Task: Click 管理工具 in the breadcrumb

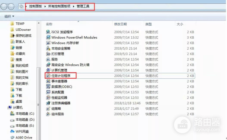Action: click(x=83, y=6)
